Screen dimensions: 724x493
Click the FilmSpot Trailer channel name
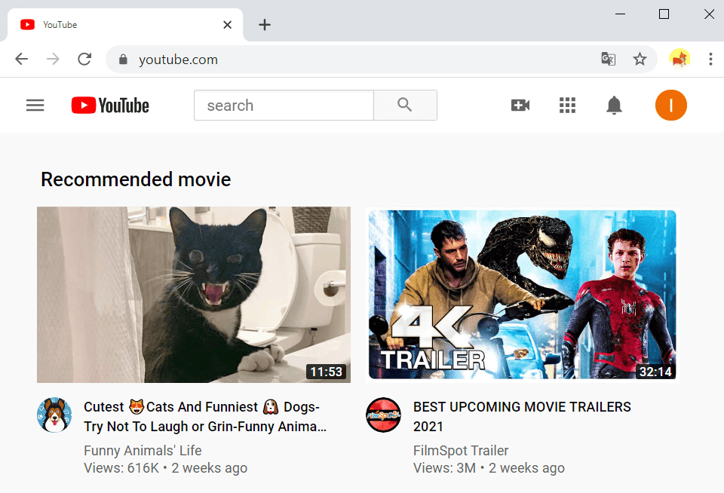461,450
